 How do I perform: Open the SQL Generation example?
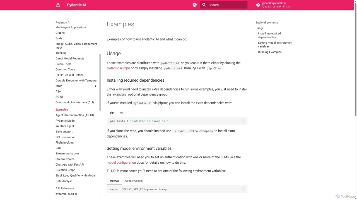(65, 137)
